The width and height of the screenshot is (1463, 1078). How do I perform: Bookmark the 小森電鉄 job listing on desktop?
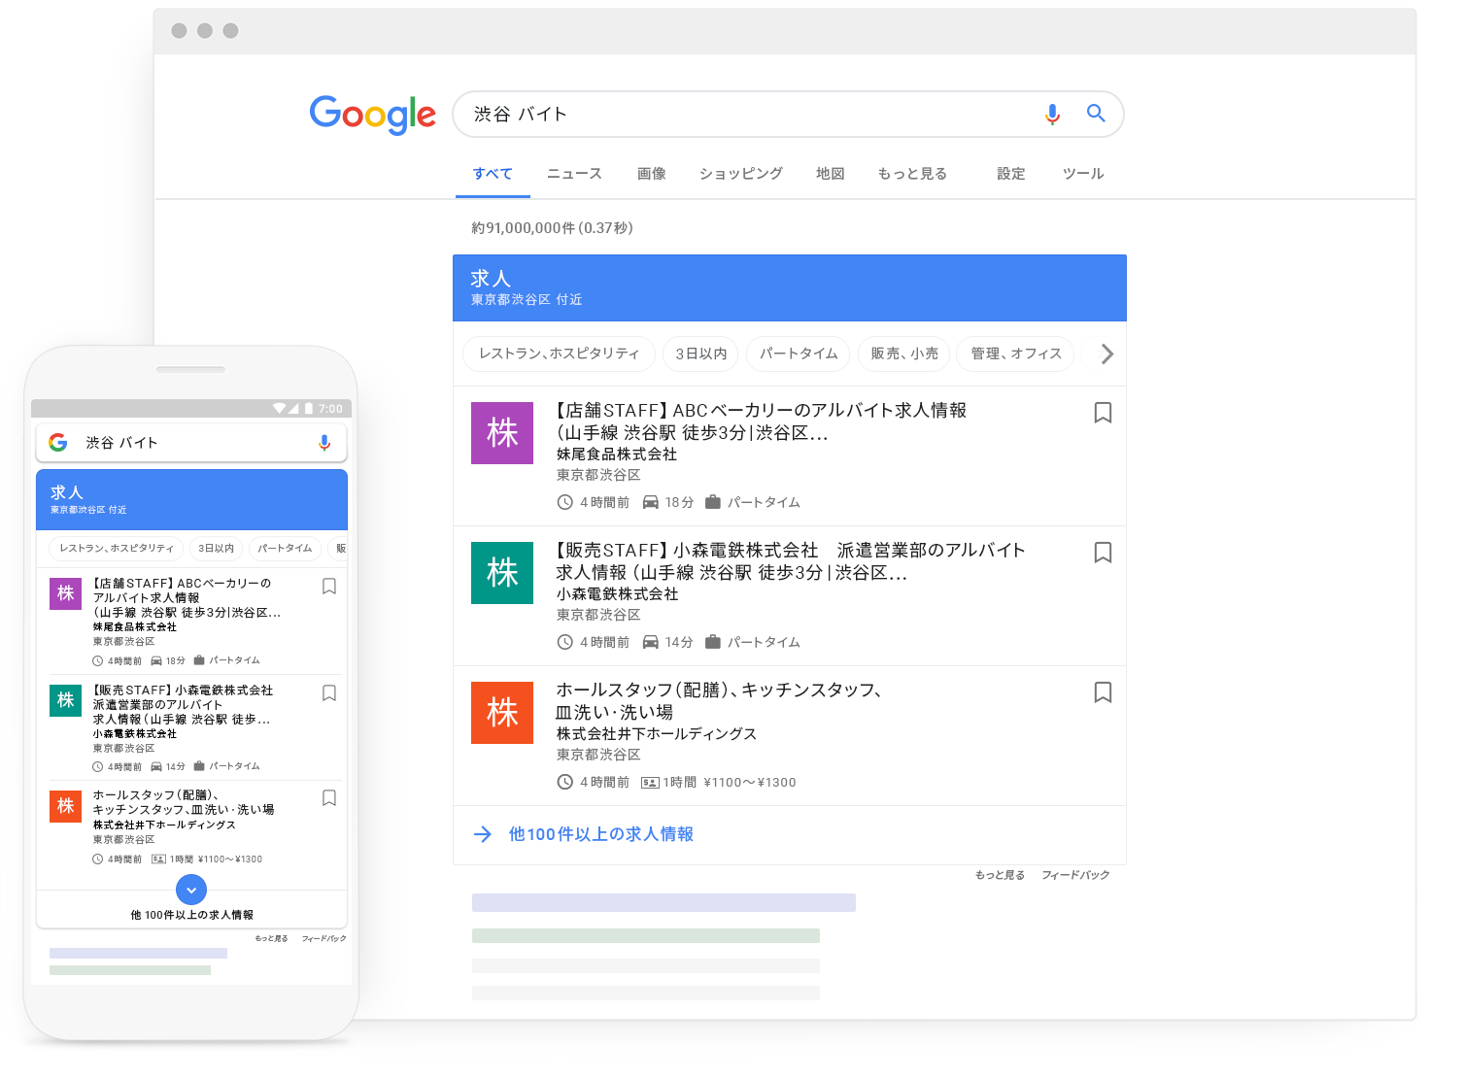point(1103,553)
